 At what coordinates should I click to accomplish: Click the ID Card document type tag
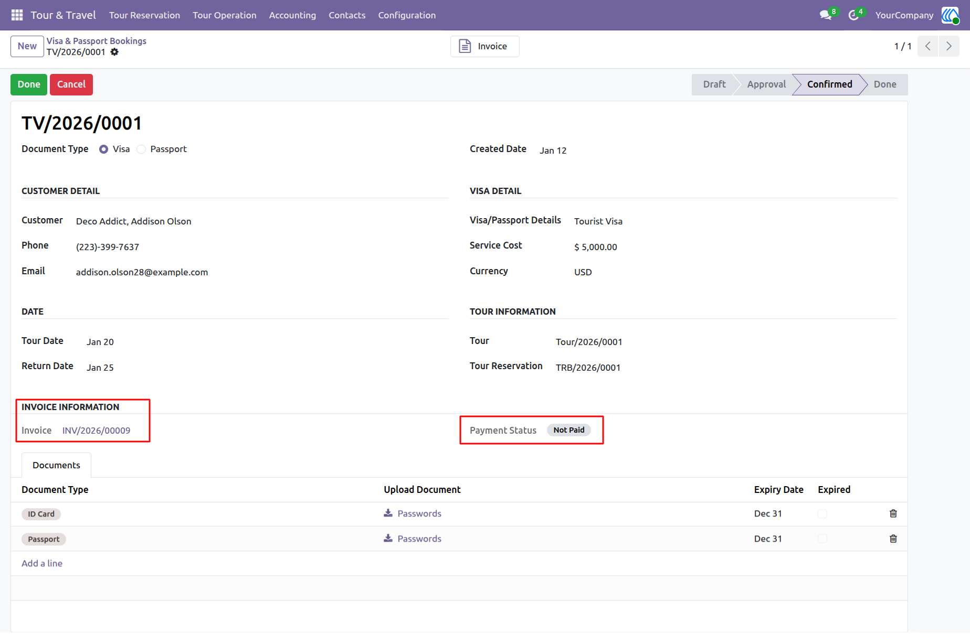[x=41, y=514]
